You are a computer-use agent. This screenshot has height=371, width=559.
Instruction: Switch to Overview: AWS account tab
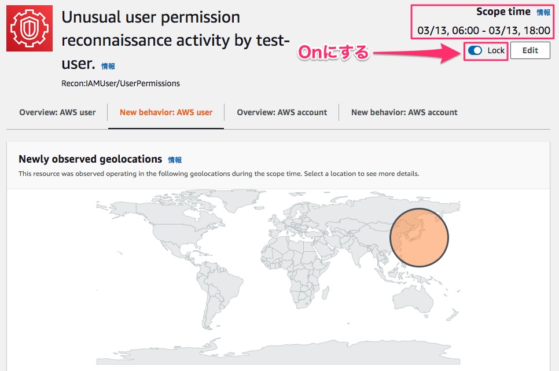[282, 112]
